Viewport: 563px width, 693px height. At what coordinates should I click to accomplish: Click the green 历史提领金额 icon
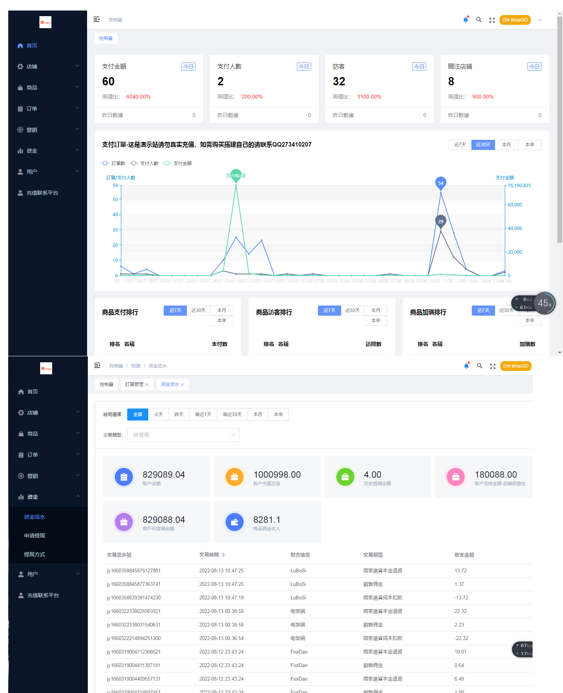(x=345, y=477)
